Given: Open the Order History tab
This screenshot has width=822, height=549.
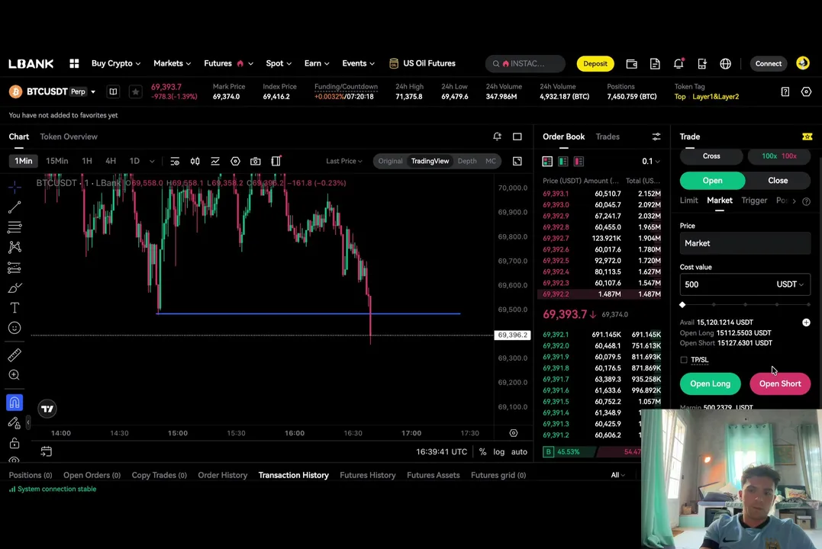Looking at the screenshot, I should tap(222, 475).
